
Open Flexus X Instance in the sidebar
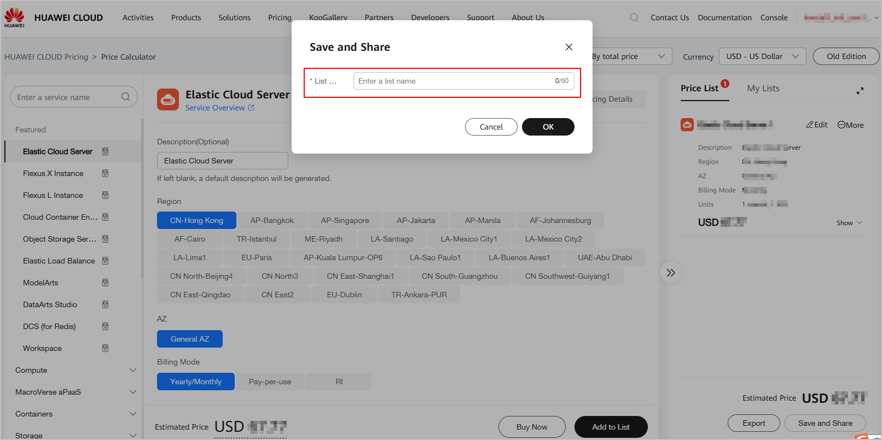53,173
